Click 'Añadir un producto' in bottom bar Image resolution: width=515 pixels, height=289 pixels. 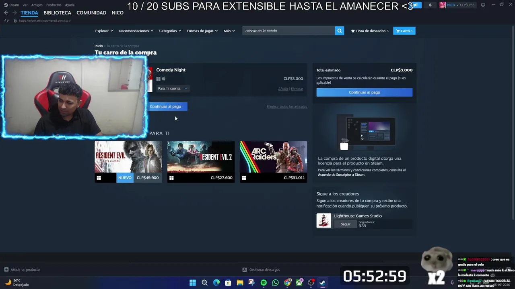click(x=25, y=270)
